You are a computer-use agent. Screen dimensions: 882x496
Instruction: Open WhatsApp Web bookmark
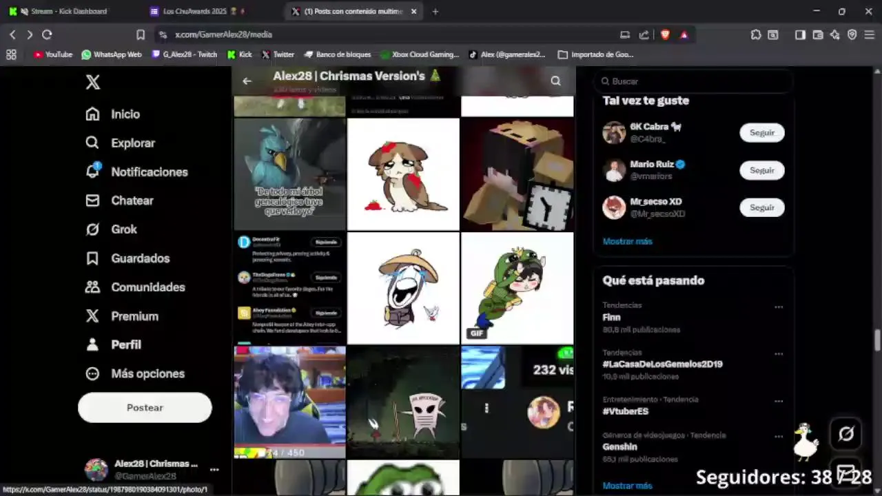pos(112,54)
